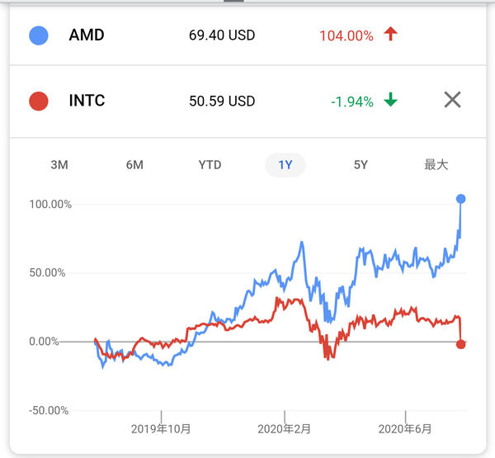The width and height of the screenshot is (495, 458).
Task: Click red endpoint dot on INTC line
Action: click(460, 344)
